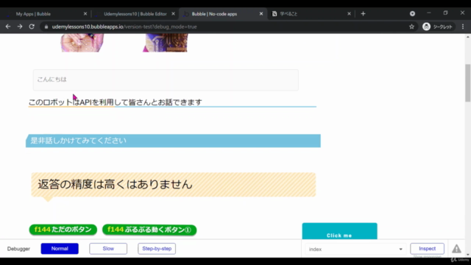Close the 学べること tab

coord(349,14)
